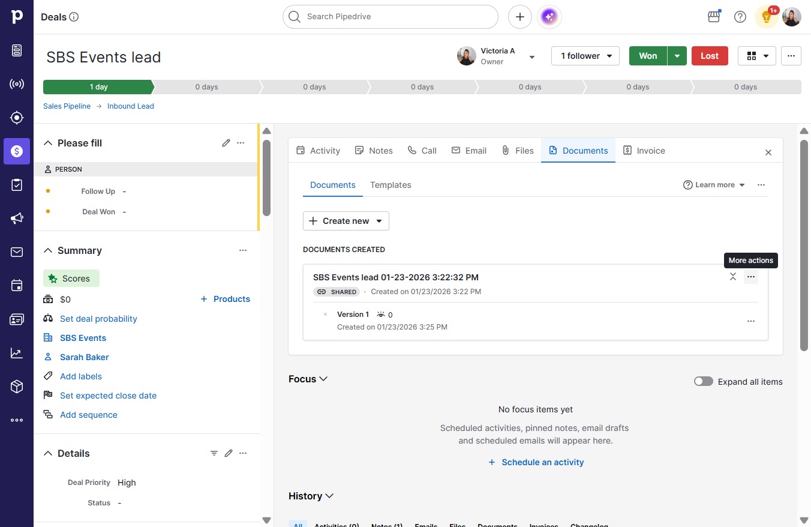The image size is (811, 527).
Task: Switch to the Email tab
Action: [469, 151]
